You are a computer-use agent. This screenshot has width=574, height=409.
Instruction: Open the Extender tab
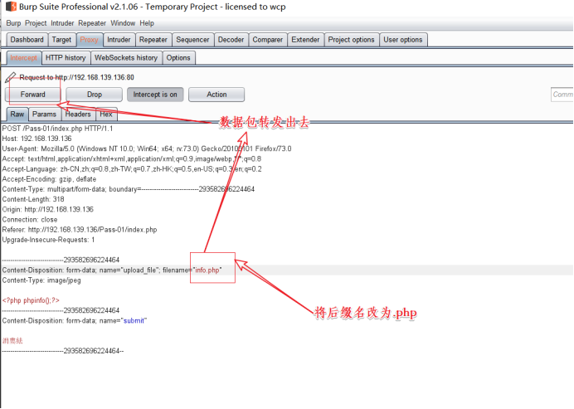[x=305, y=40]
